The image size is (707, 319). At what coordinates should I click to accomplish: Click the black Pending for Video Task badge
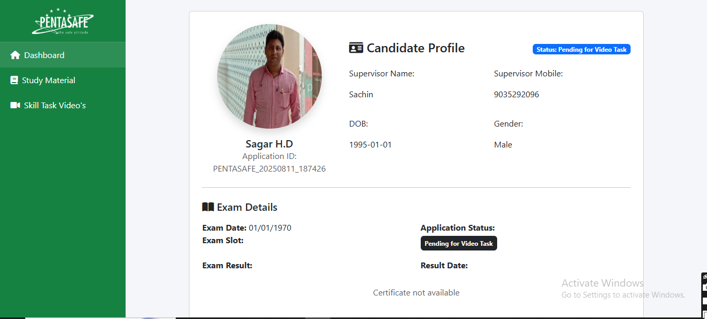(458, 244)
